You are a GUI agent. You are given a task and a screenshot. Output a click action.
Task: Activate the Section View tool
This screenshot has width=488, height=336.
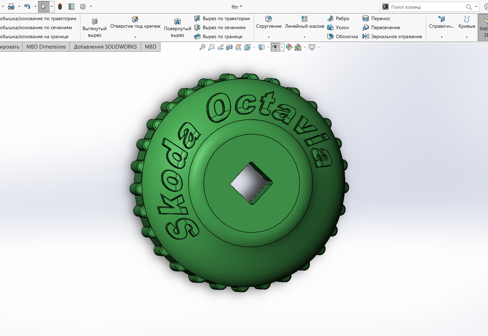(x=229, y=47)
